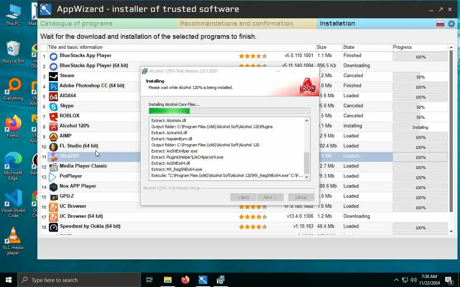This screenshot has width=460, height=287.
Task: Click the AIDA64 program icon
Action: pyautogui.click(x=53, y=97)
